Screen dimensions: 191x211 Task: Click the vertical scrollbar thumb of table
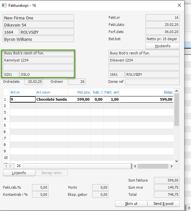coord(176,110)
